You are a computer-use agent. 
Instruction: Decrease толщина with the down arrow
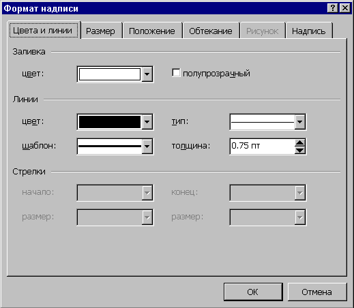click(300, 150)
